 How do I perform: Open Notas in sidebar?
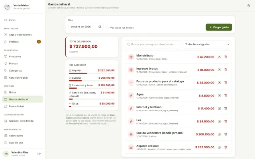tap(22, 92)
